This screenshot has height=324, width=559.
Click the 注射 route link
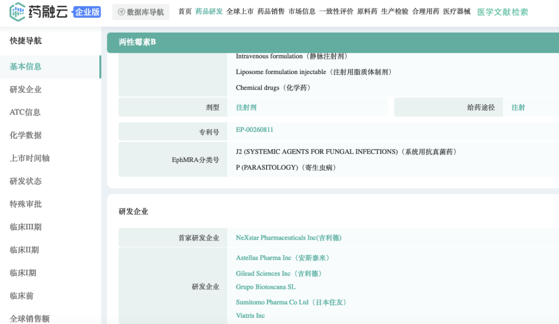pos(518,107)
